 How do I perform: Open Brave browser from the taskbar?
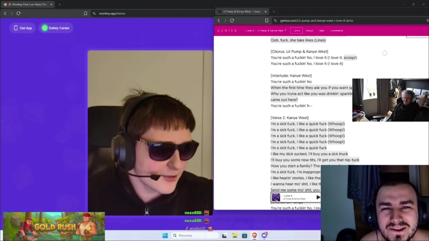[x=254, y=236]
